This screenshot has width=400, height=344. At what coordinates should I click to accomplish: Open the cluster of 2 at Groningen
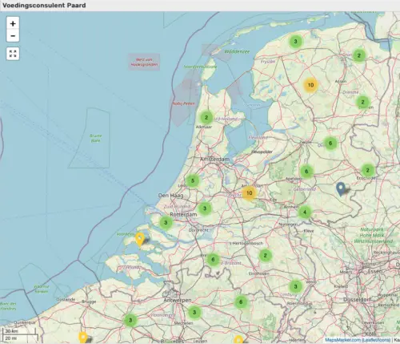[x=359, y=55]
